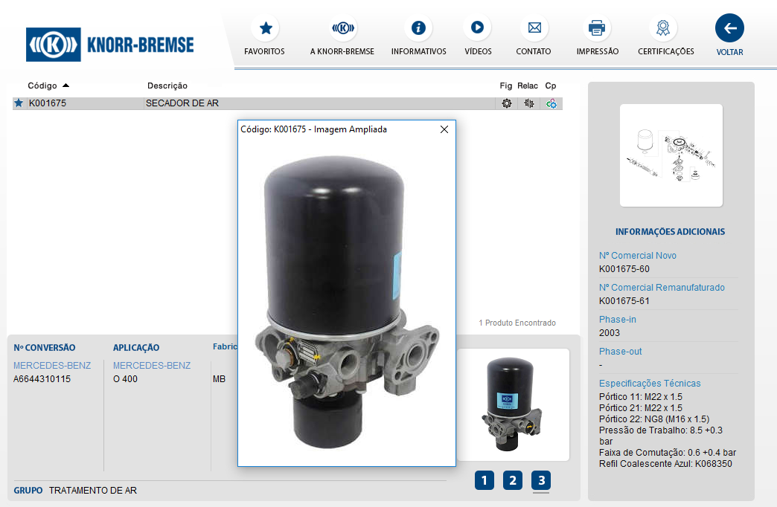Viewport: 777px width, 507px height.
Task: Open A Knorr-Bremse company page
Action: (342, 29)
